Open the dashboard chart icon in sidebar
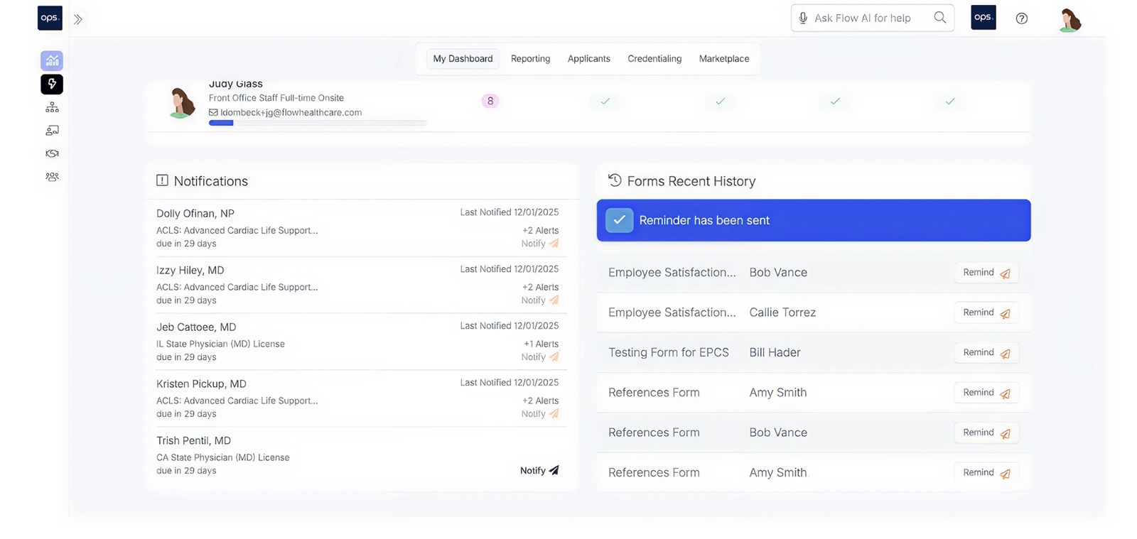1137x539 pixels. pos(52,61)
